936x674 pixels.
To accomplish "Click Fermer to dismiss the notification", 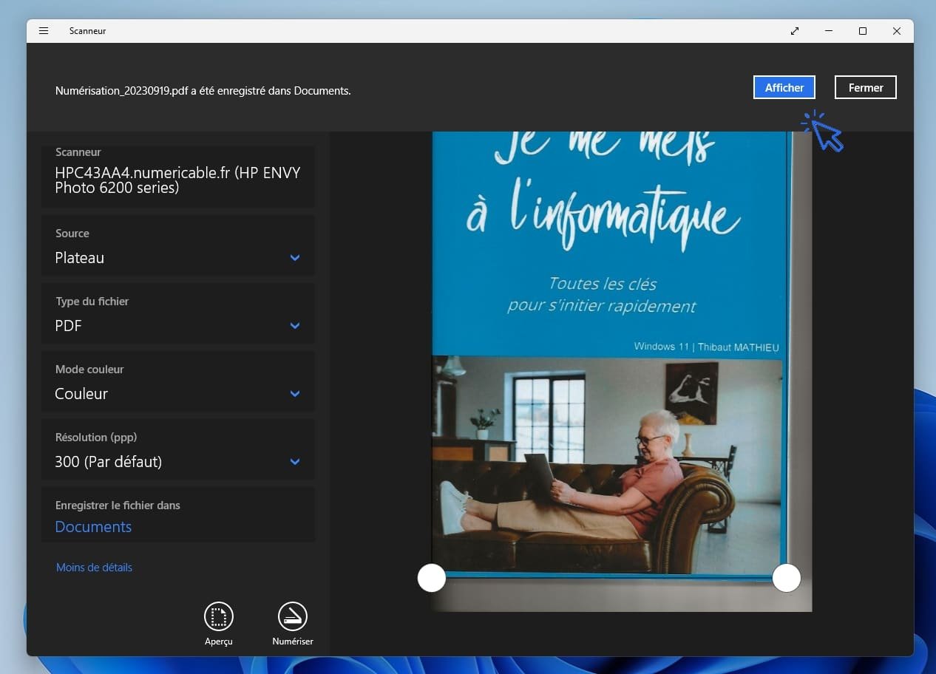I will [x=866, y=87].
